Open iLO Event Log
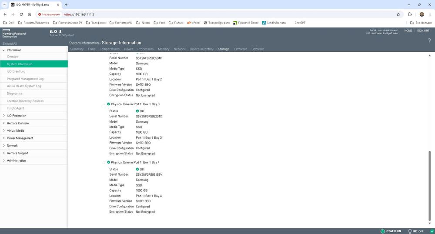Screen dimensions: 435x234 coord(34,71)
